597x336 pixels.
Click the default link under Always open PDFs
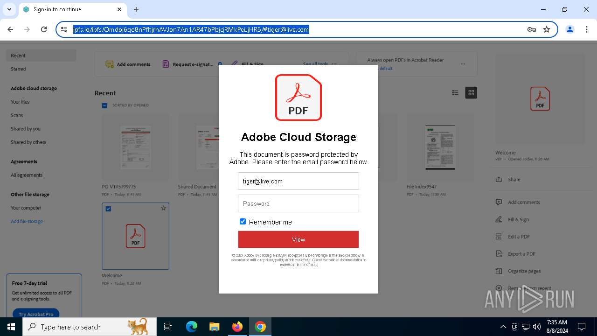(386, 69)
